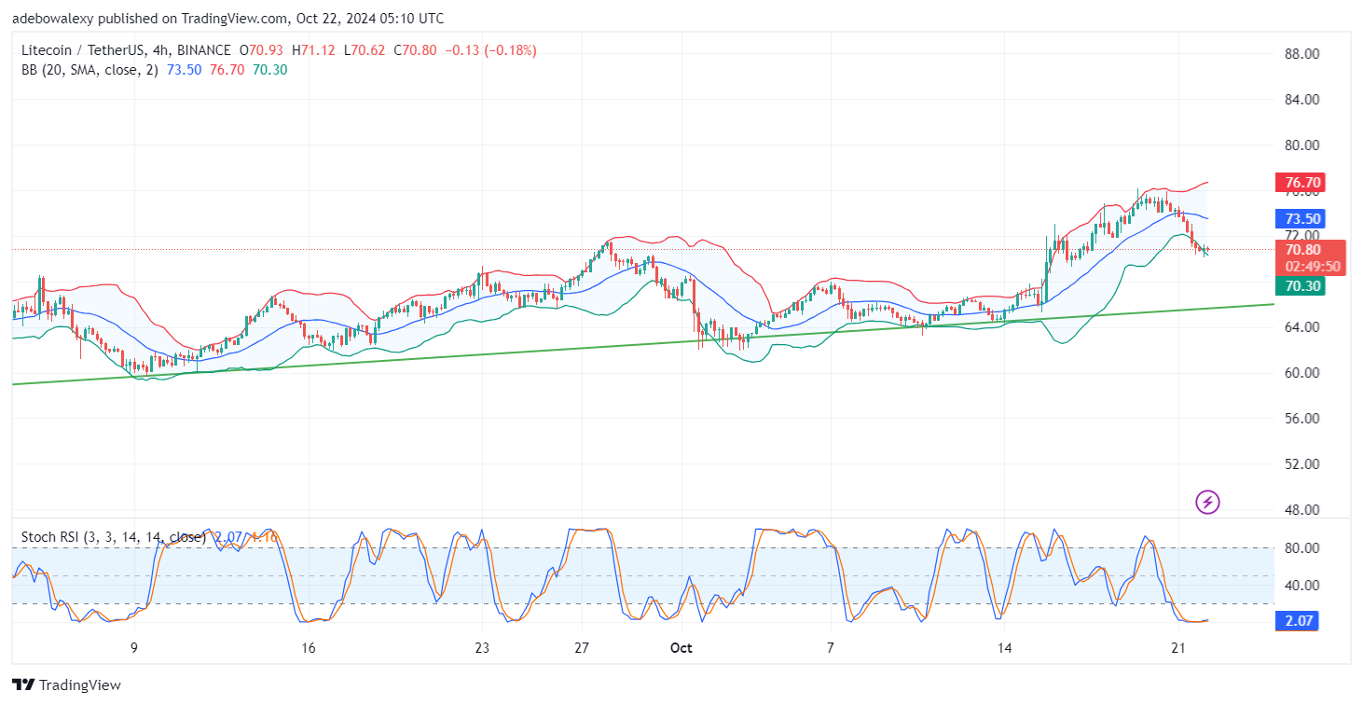Viewport: 1363px width, 705px height.
Task: Click the red 76.70 upper band price tag
Action: pyautogui.click(x=1301, y=182)
